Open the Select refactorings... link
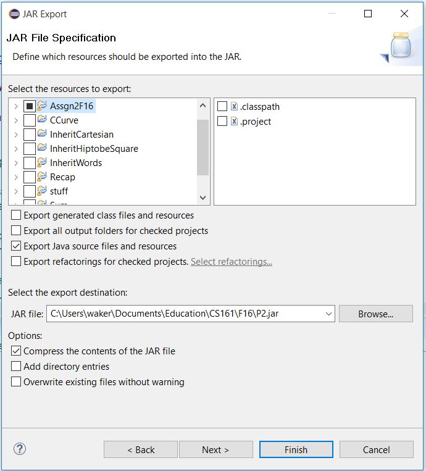The width and height of the screenshot is (426, 471). pos(232,262)
